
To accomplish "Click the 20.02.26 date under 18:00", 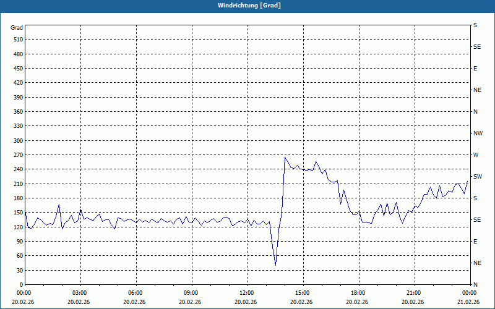I will coord(357,302).
